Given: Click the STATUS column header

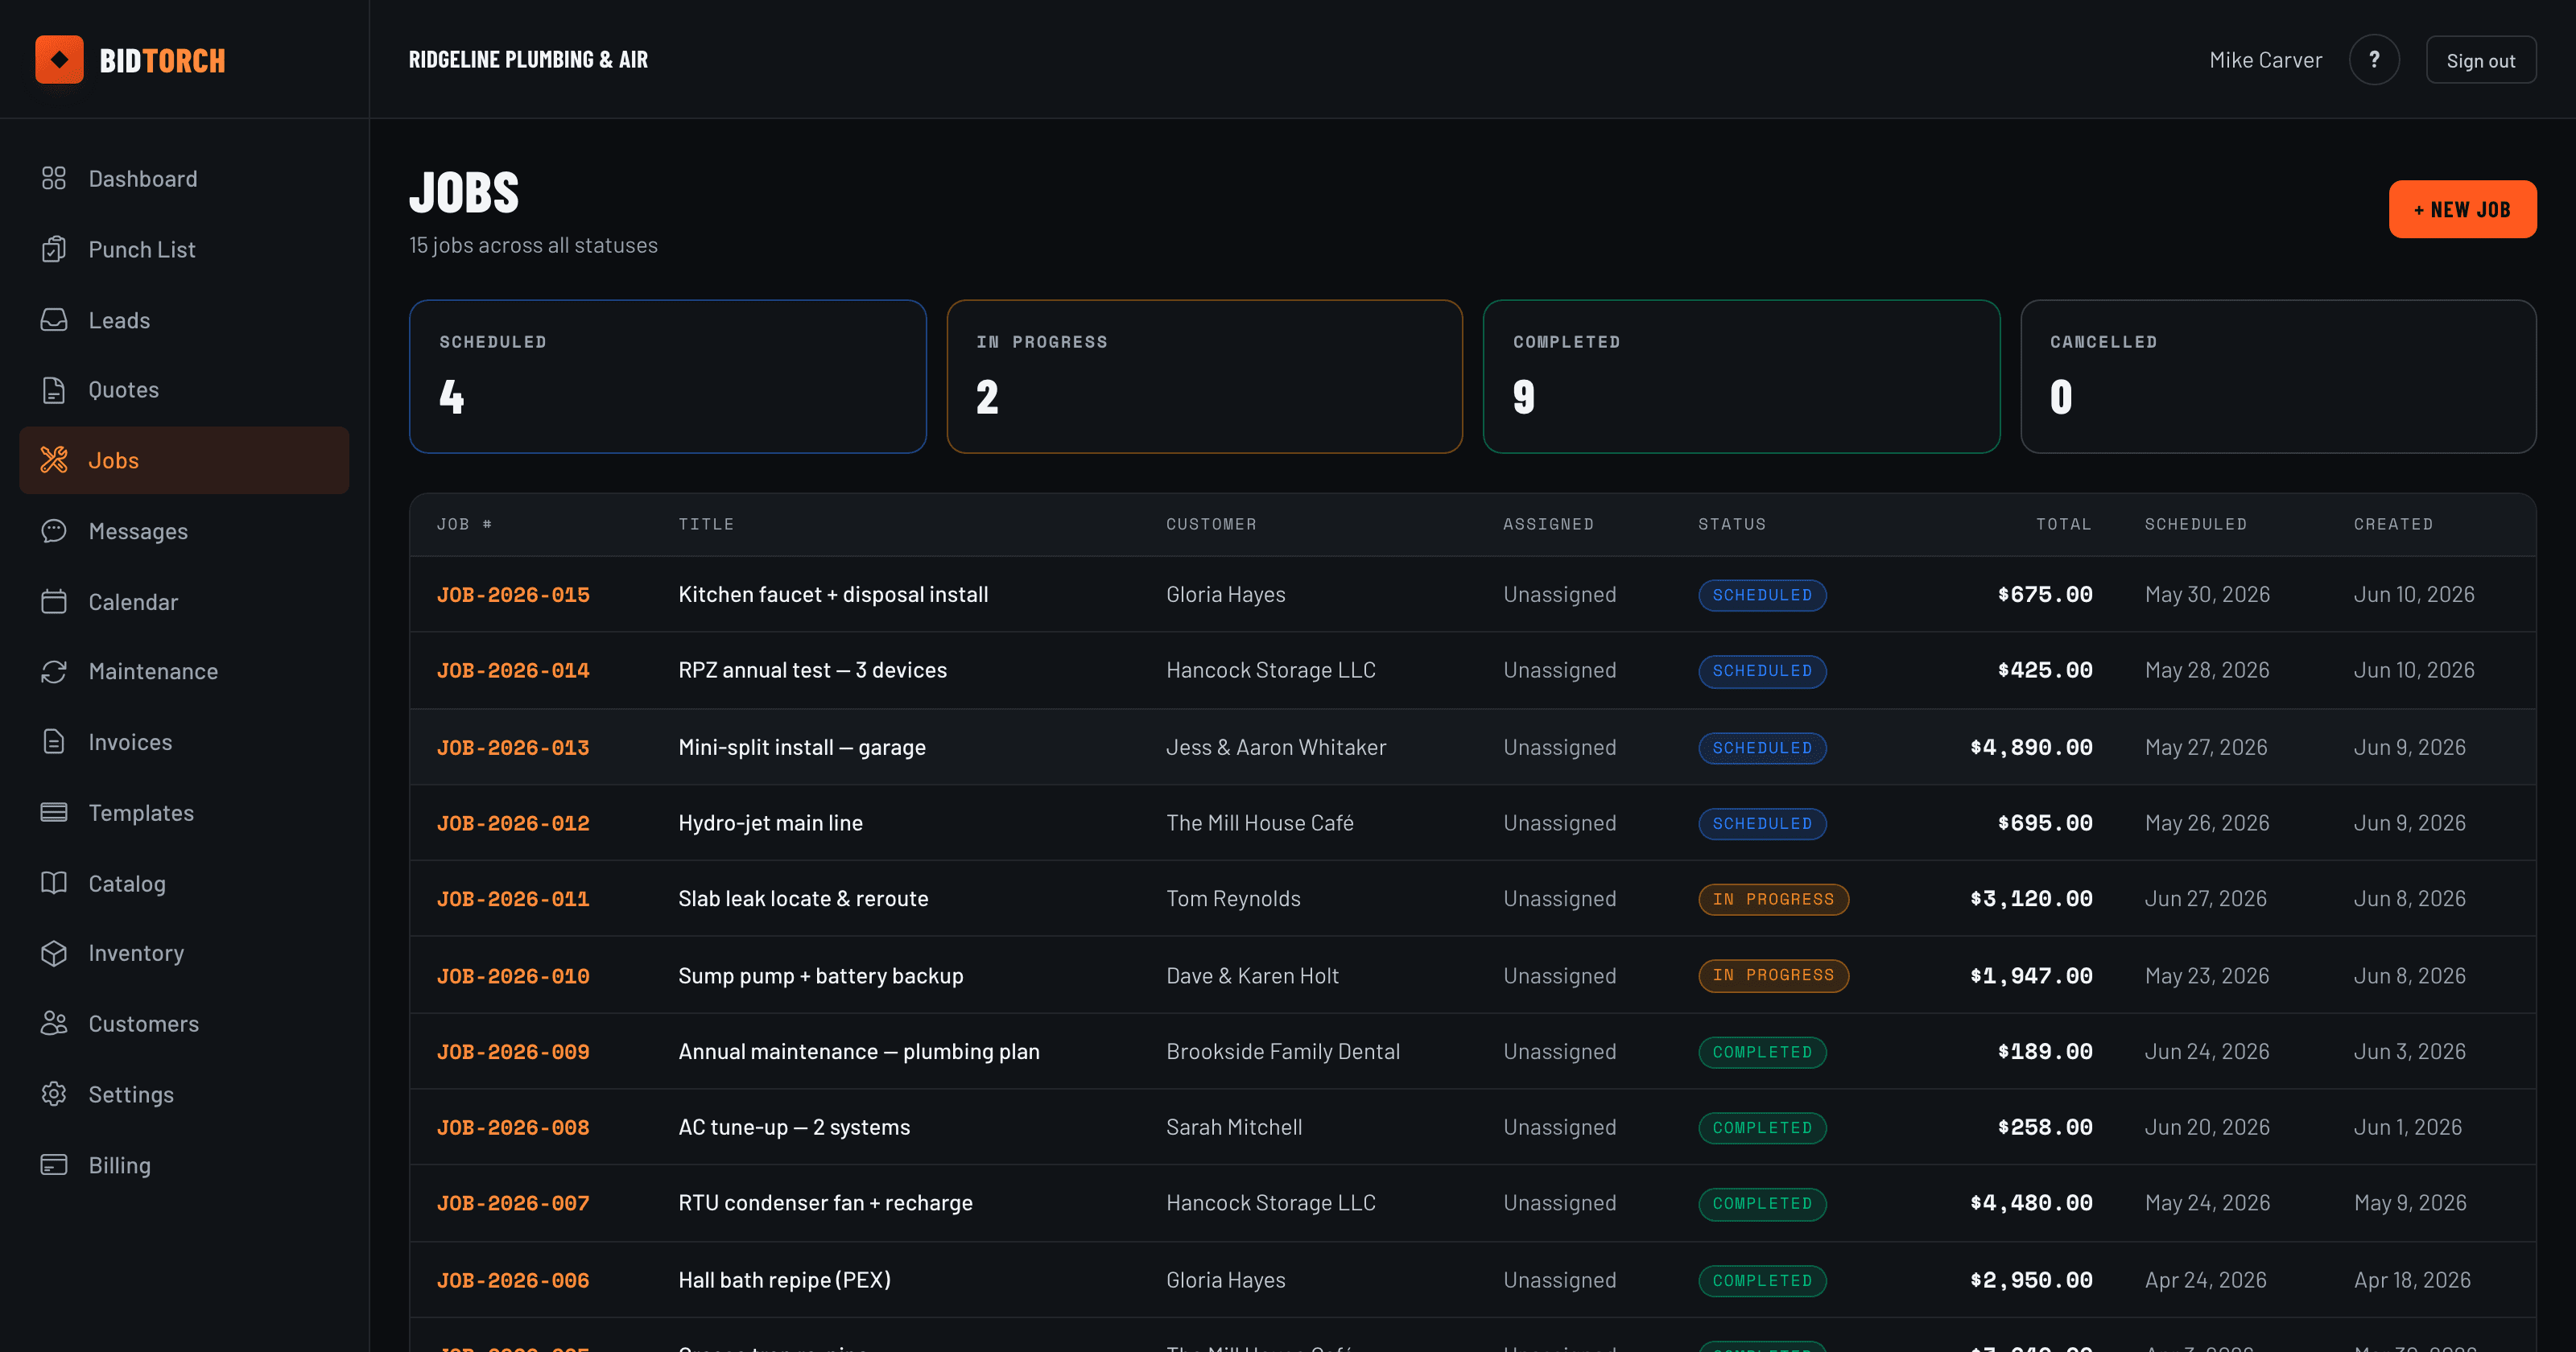Looking at the screenshot, I should 1732,524.
